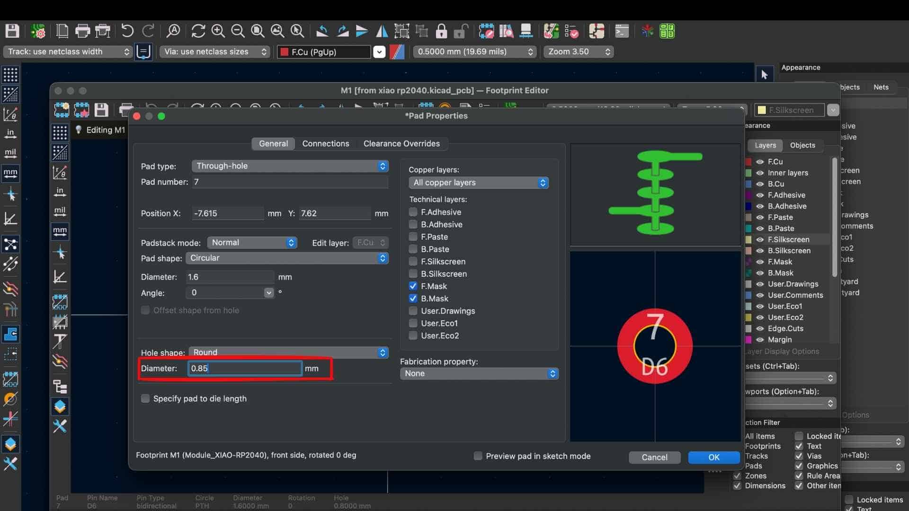Click the refresh view icon
The image size is (909, 511).
tap(198, 31)
